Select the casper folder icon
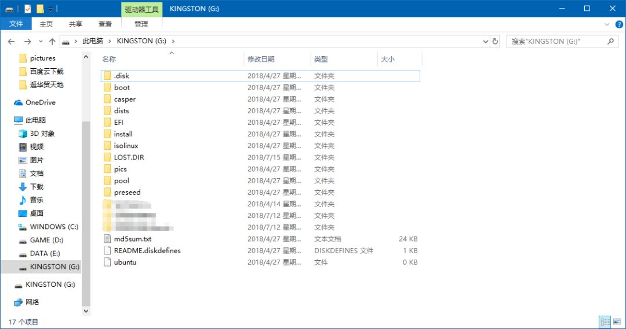The image size is (626, 329). (107, 99)
